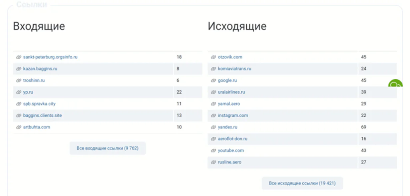Follow the troshinn.ru incoming link
This screenshot has width=410, height=196.
pyautogui.click(x=34, y=80)
